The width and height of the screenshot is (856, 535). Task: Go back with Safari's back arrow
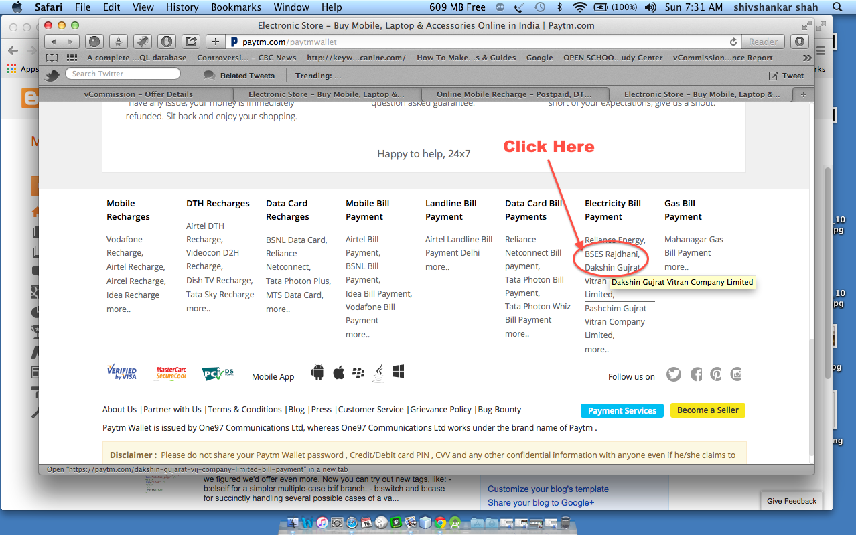click(x=54, y=42)
